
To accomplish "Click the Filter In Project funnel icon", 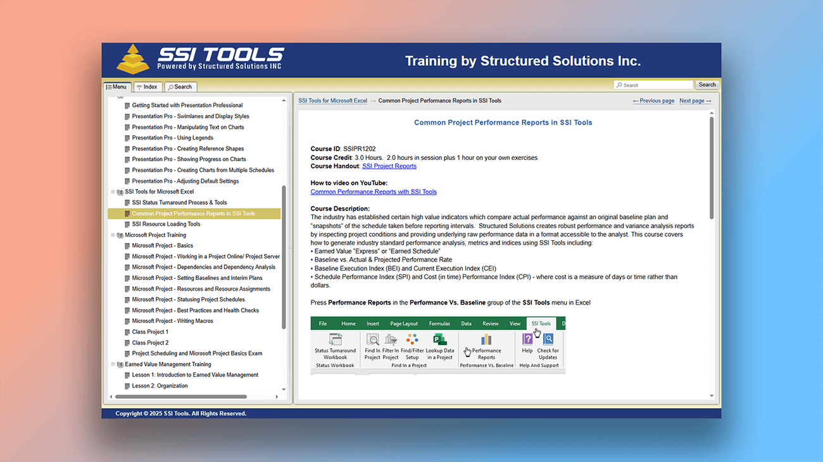I will tap(391, 339).
